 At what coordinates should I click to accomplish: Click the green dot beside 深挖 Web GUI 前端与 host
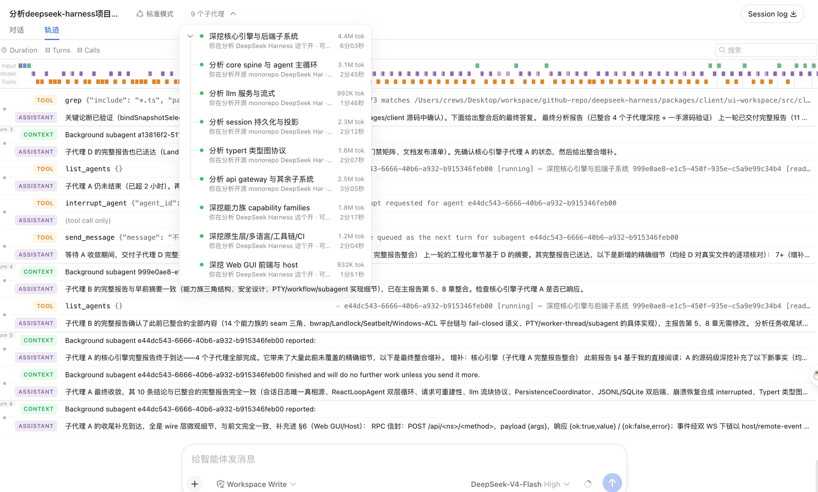pos(202,265)
